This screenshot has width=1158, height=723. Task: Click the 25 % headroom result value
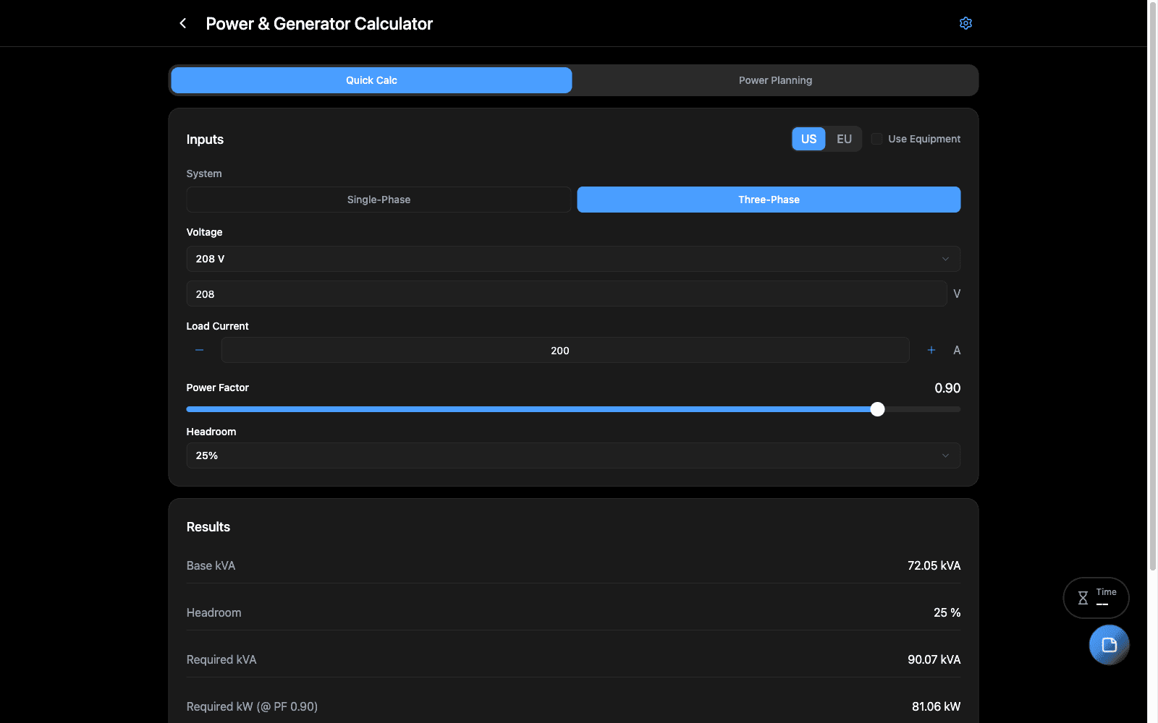947,612
